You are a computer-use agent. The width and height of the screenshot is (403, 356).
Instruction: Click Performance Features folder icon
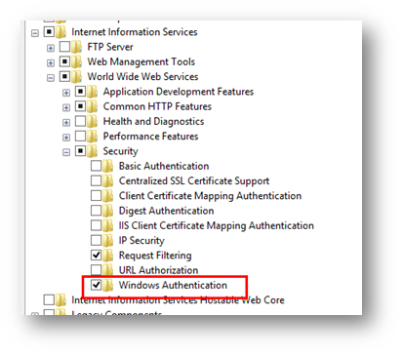(x=92, y=136)
